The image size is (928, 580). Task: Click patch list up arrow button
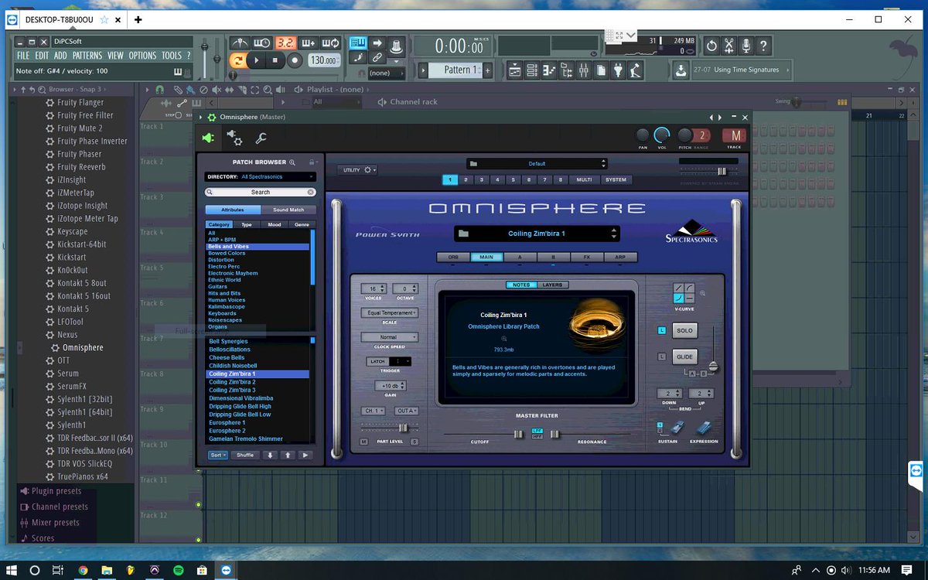click(288, 455)
